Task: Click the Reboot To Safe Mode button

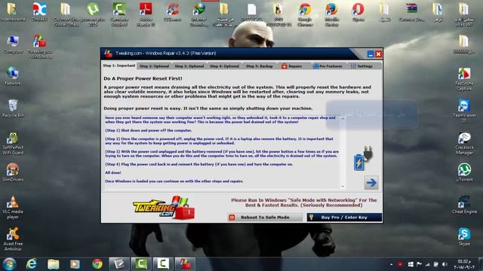Action: click(x=265, y=218)
